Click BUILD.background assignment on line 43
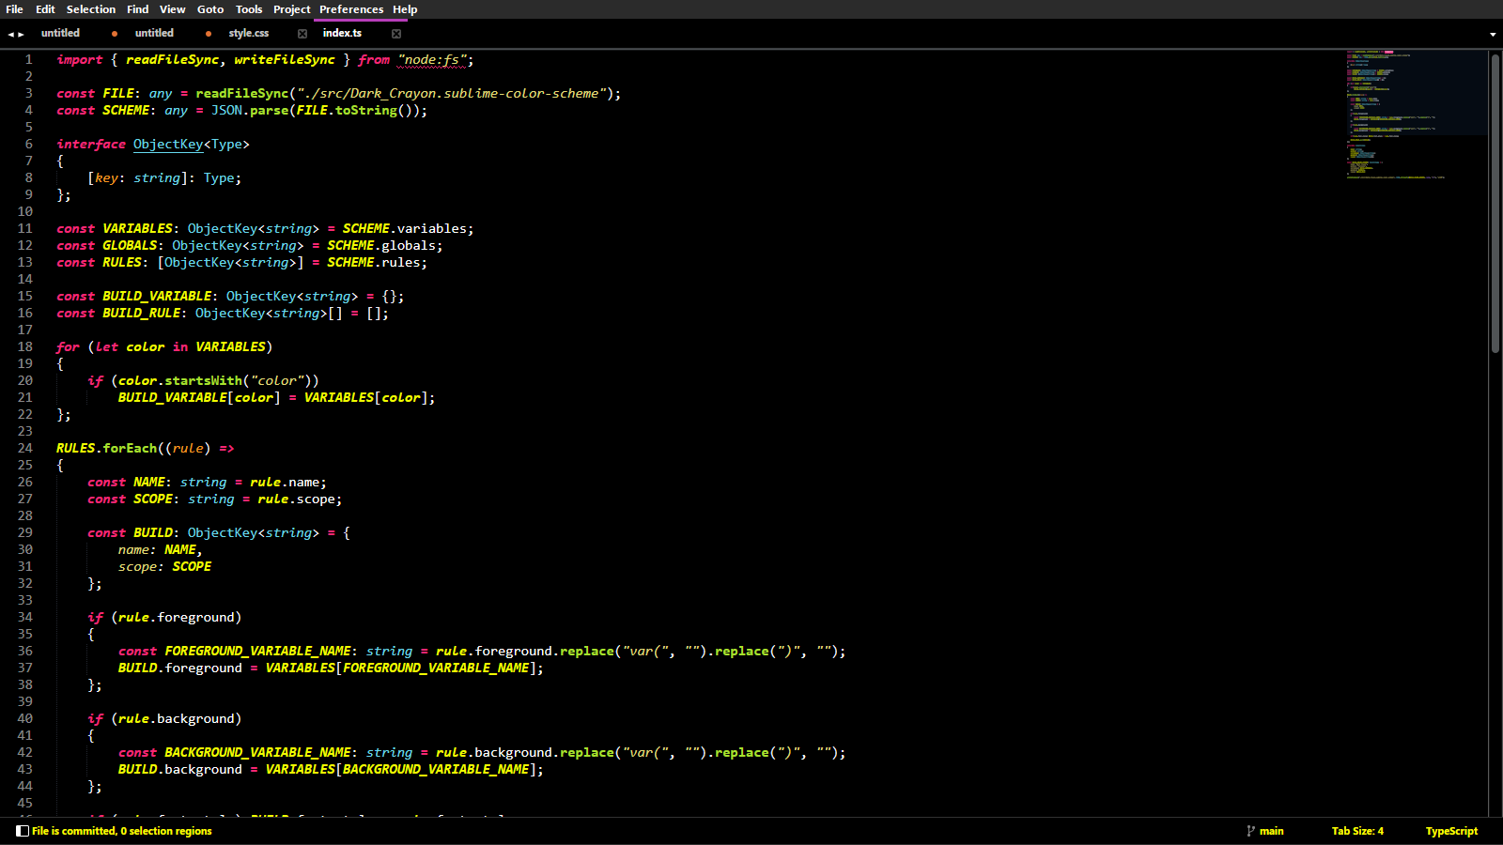 (180, 769)
